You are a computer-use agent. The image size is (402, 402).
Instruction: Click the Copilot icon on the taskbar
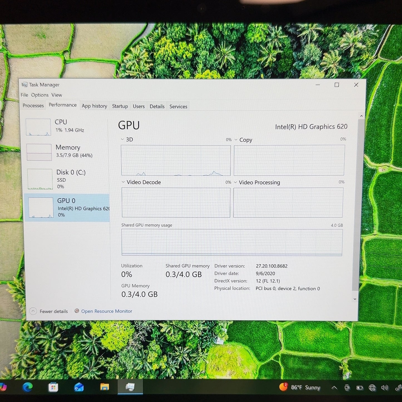tap(3, 387)
